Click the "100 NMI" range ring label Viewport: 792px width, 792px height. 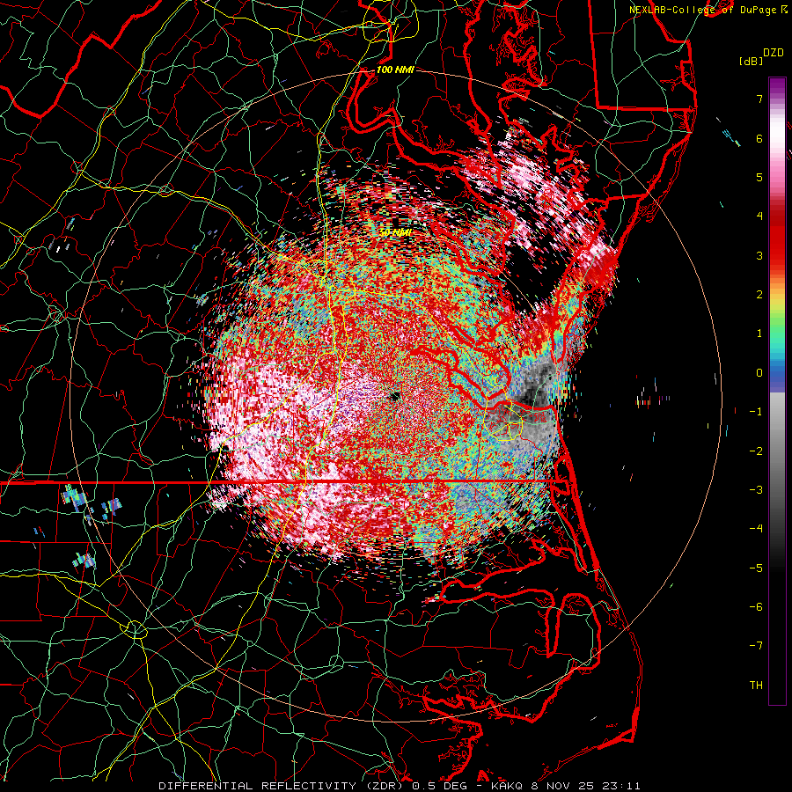pos(395,70)
